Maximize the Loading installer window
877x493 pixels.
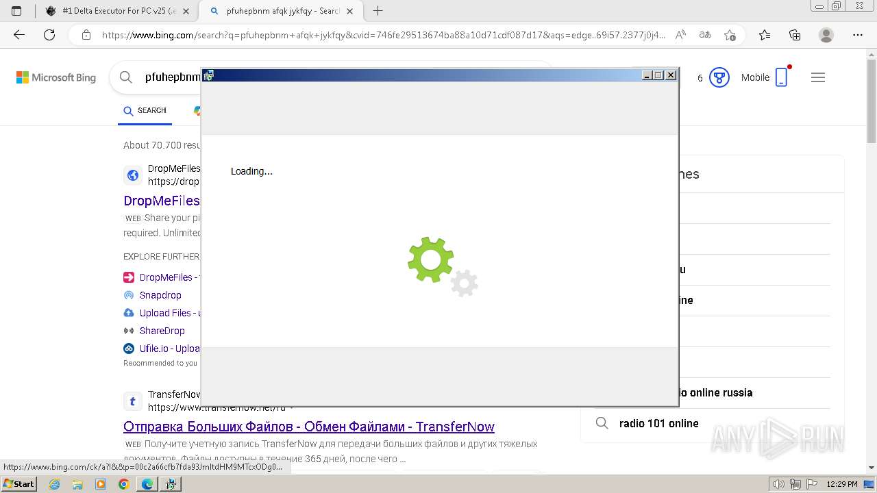(658, 75)
